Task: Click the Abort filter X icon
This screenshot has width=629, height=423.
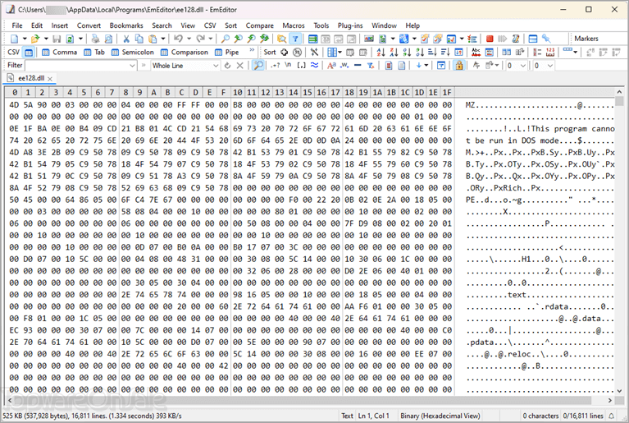Action: pos(240,66)
